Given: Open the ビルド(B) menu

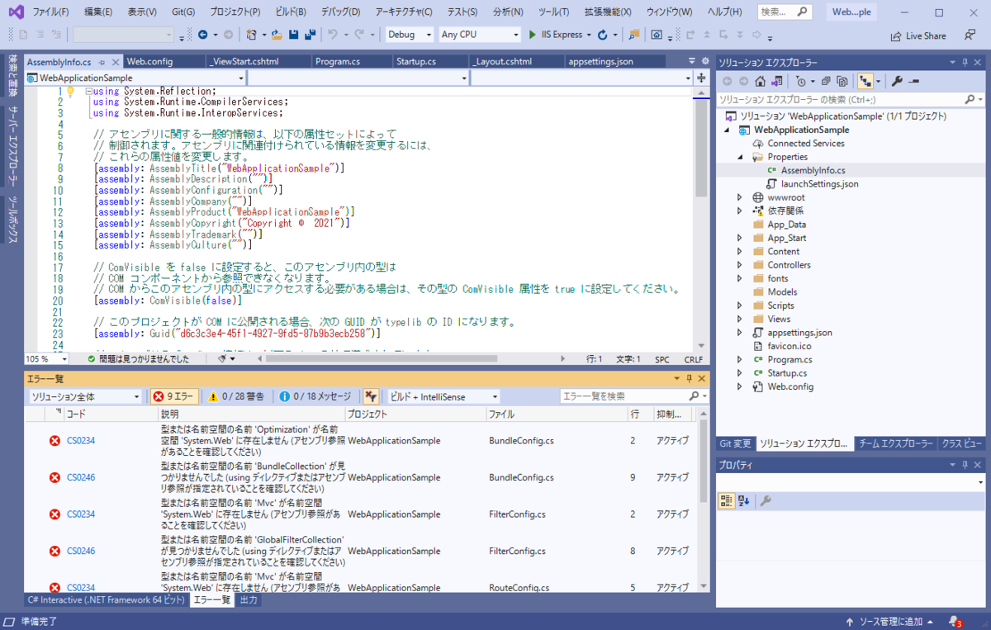Looking at the screenshot, I should tap(290, 12).
